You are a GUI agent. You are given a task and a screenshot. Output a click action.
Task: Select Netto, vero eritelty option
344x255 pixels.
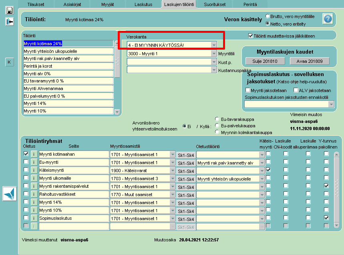tap(268, 24)
